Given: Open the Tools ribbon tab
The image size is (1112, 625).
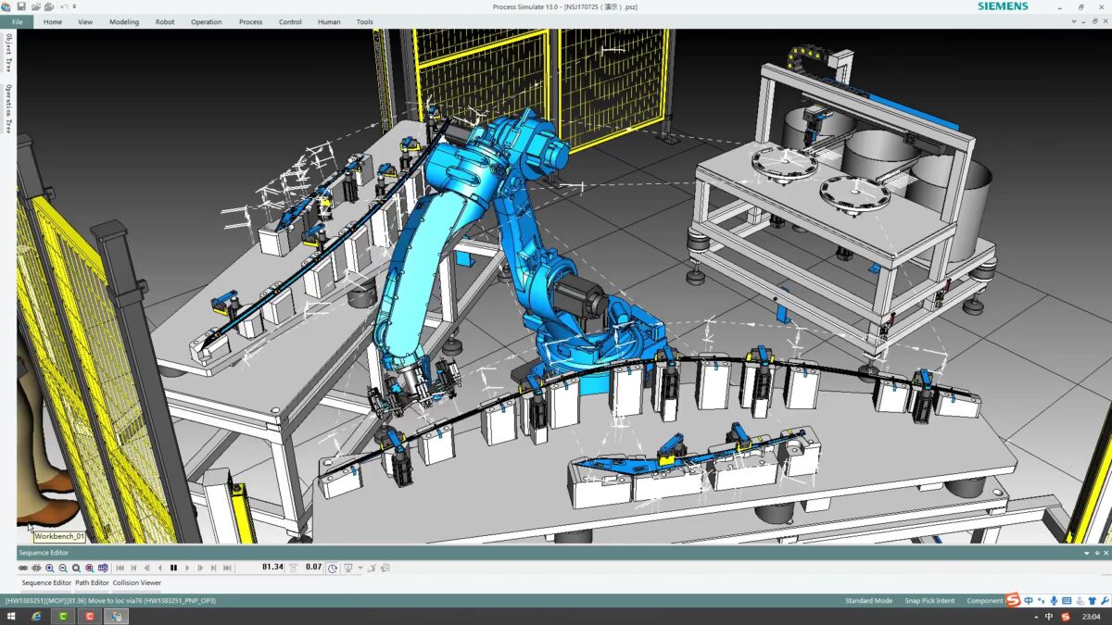Looking at the screenshot, I should tap(365, 21).
